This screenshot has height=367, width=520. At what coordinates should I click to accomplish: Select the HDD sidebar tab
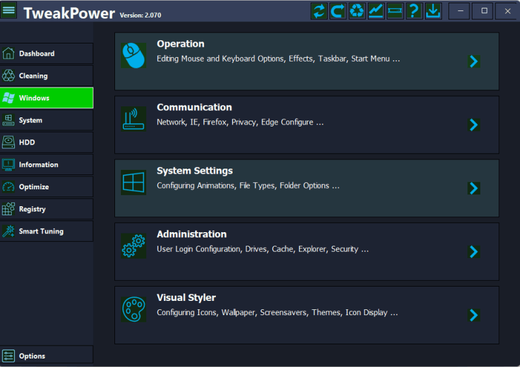point(46,143)
